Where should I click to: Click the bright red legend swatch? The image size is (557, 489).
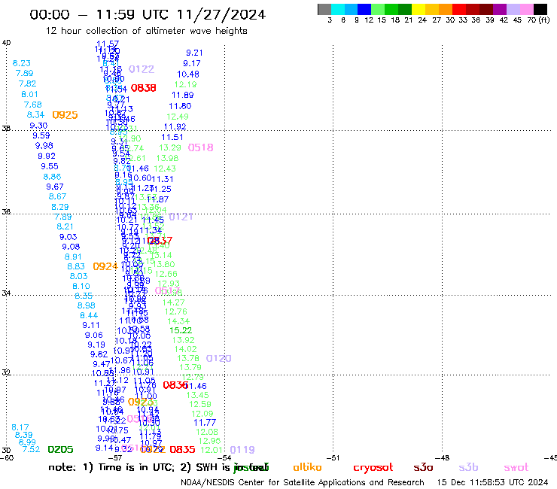click(x=459, y=9)
